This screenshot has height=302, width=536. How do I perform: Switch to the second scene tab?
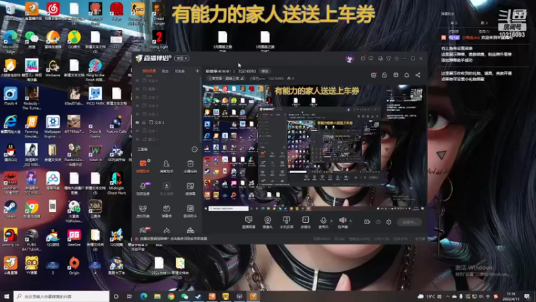(x=165, y=71)
